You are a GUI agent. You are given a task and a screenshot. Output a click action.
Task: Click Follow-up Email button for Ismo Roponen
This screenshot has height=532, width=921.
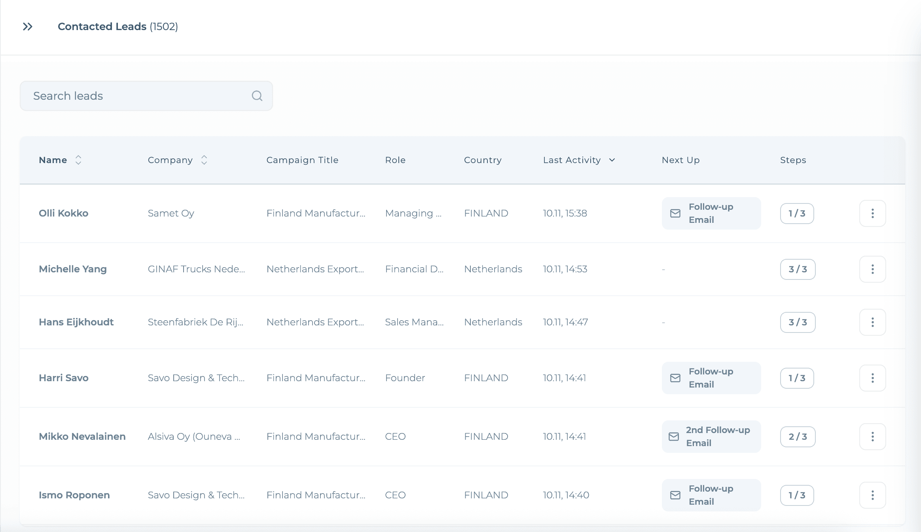tap(711, 495)
